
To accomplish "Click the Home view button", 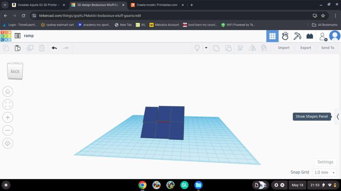I will [8, 92].
